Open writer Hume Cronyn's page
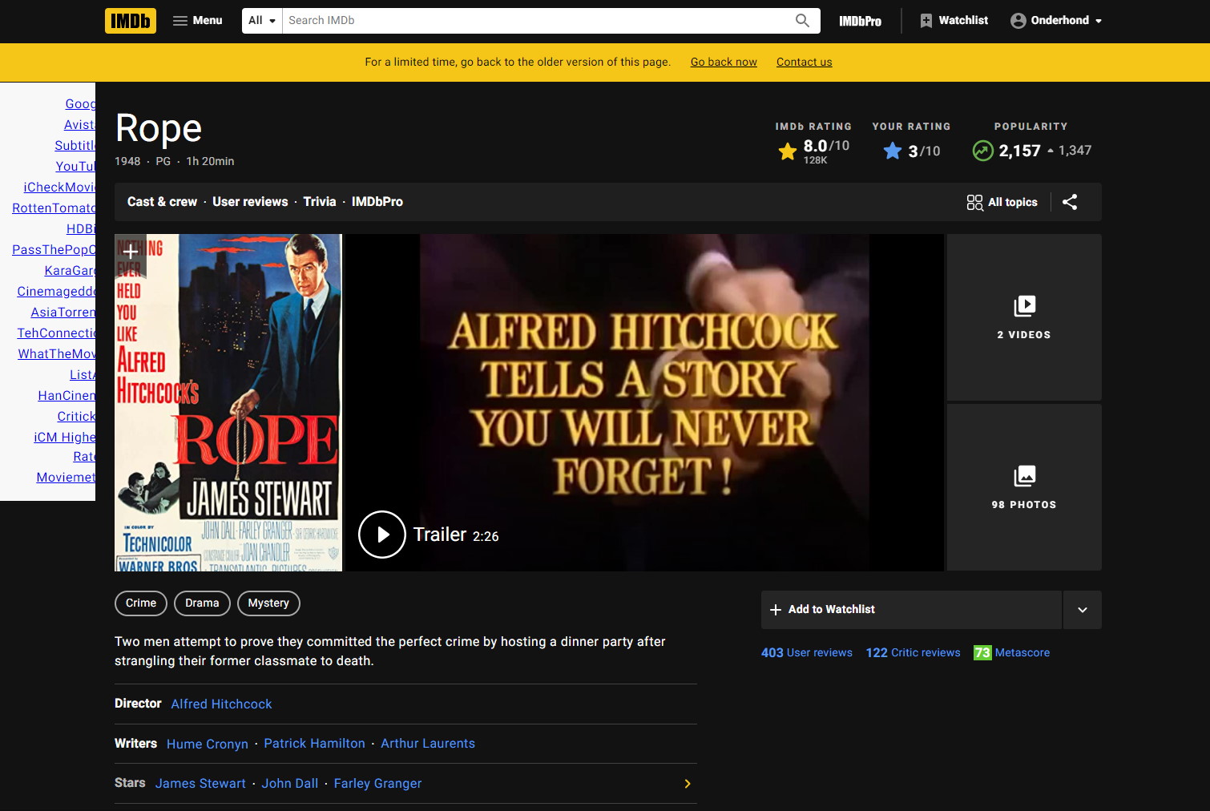The width and height of the screenshot is (1210, 811). (x=208, y=744)
